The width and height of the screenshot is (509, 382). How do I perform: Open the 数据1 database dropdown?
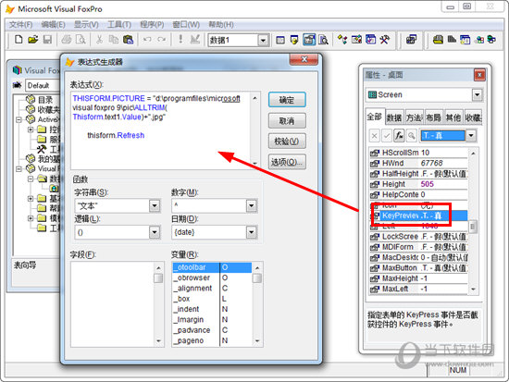(263, 41)
